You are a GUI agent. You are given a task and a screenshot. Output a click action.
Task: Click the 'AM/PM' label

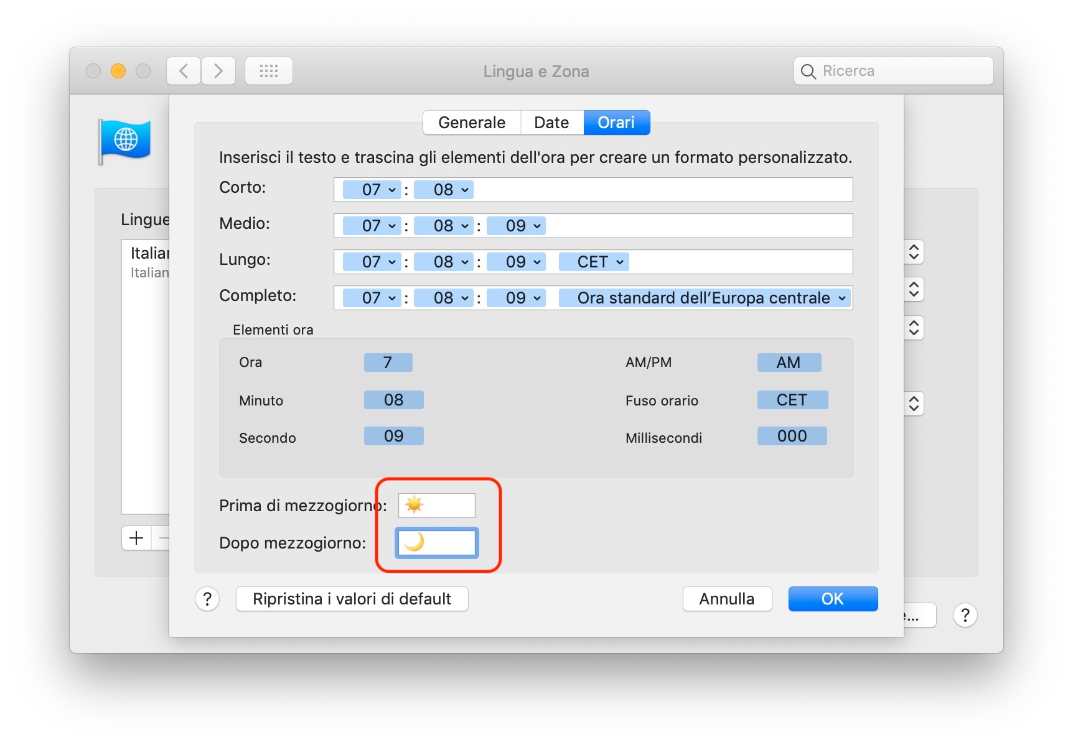[649, 363]
